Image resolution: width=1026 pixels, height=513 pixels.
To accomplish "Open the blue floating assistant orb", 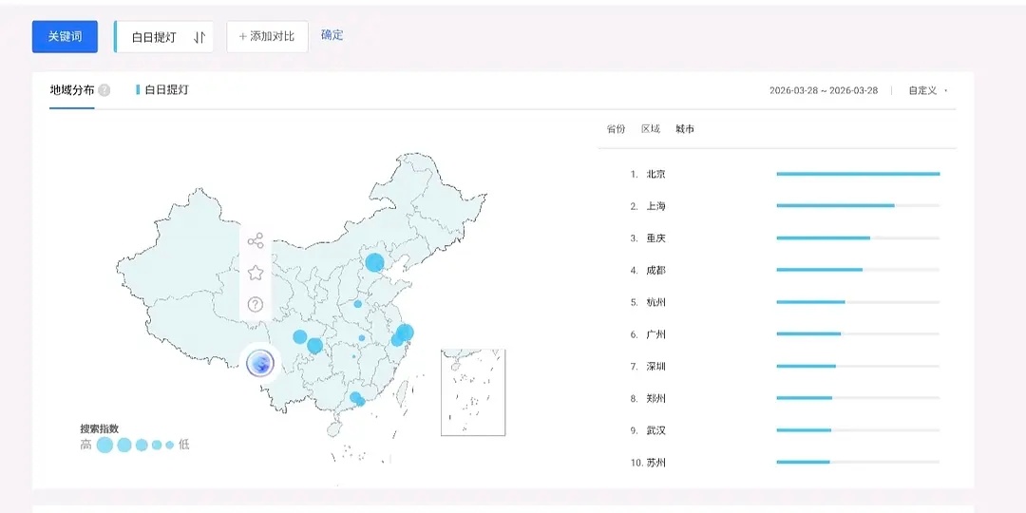I will click(259, 362).
